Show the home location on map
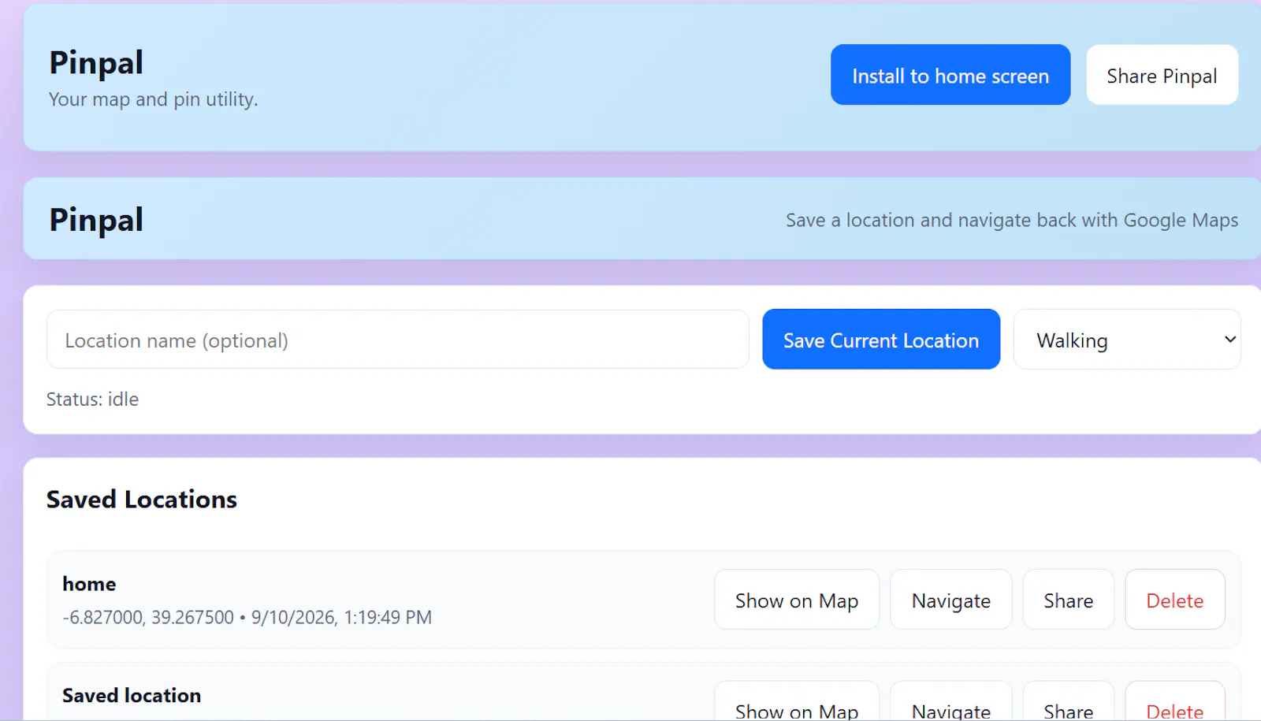 (x=797, y=600)
